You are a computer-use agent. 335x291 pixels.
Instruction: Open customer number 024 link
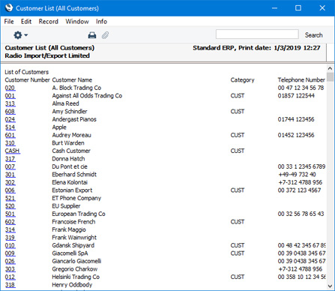point(10,119)
